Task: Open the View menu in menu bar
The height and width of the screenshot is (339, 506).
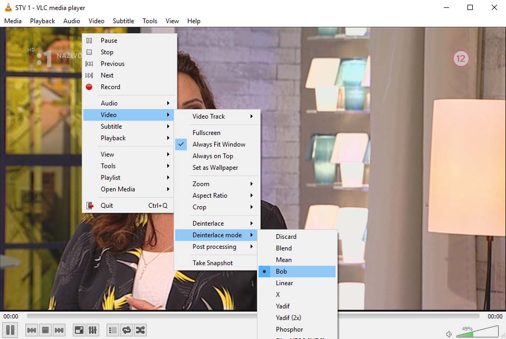Action: pos(173,21)
